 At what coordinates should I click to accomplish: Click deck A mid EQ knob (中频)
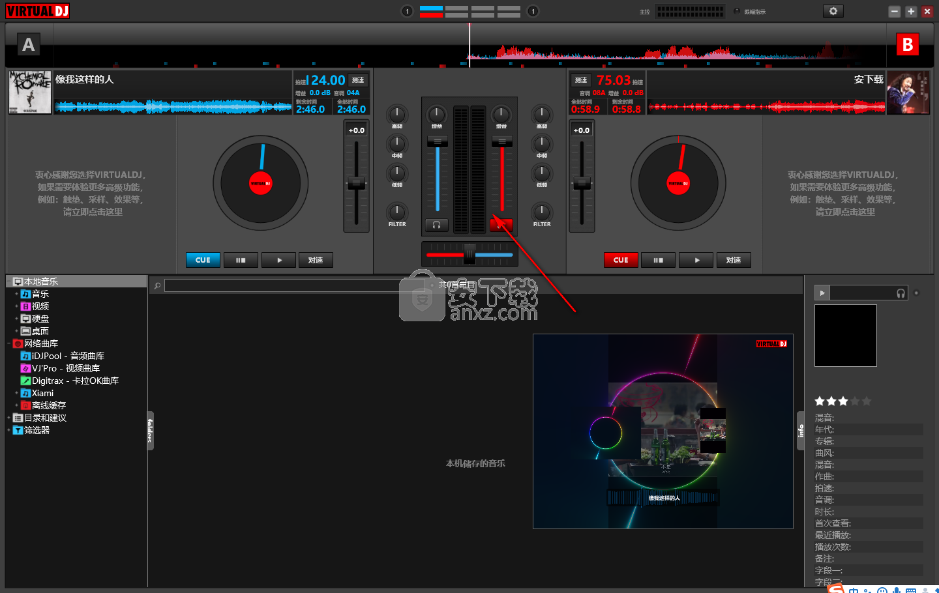click(397, 143)
